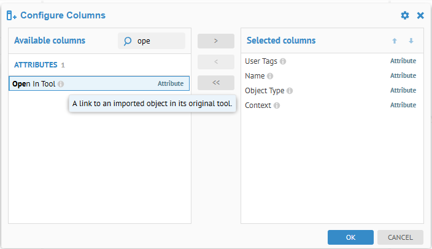Click info icon next to Object Type
Viewport: 432px width, 249px height.
point(290,91)
